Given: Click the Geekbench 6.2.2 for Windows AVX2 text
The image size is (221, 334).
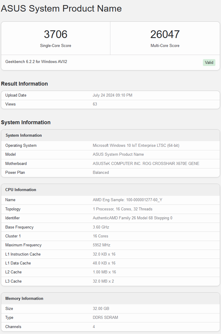Looking at the screenshot, I should (x=36, y=62).
